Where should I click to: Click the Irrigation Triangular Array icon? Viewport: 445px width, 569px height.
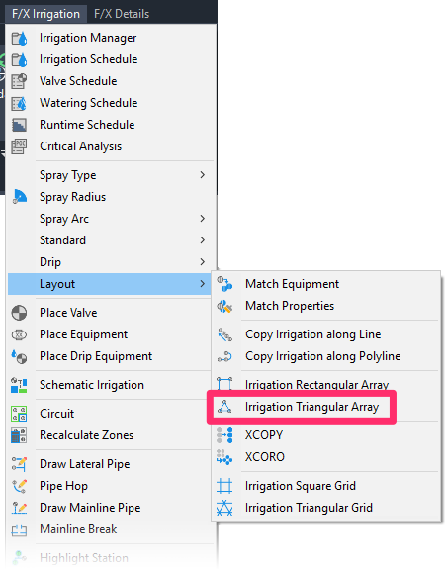(224, 407)
